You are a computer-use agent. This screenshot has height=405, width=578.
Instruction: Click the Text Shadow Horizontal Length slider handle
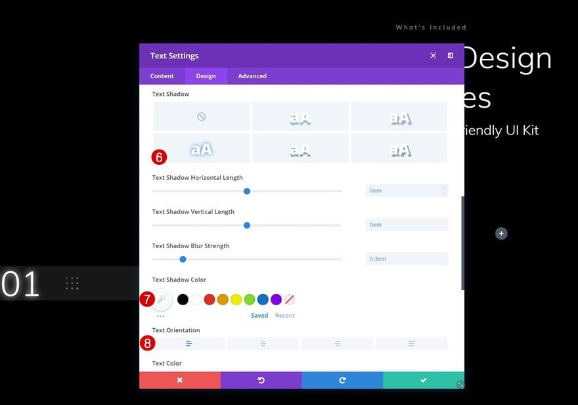[x=247, y=191]
